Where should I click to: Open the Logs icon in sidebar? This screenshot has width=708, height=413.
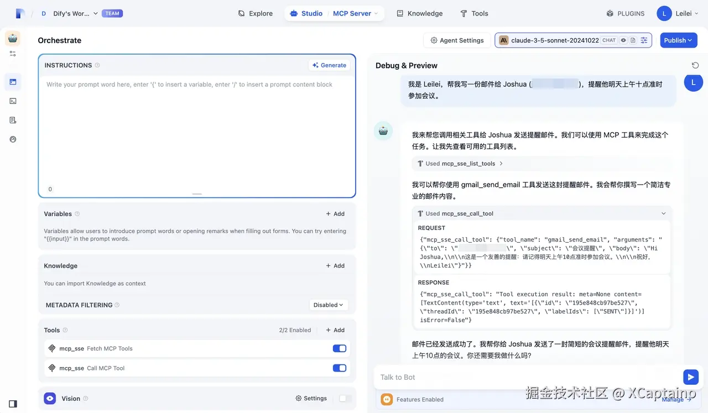[13, 120]
